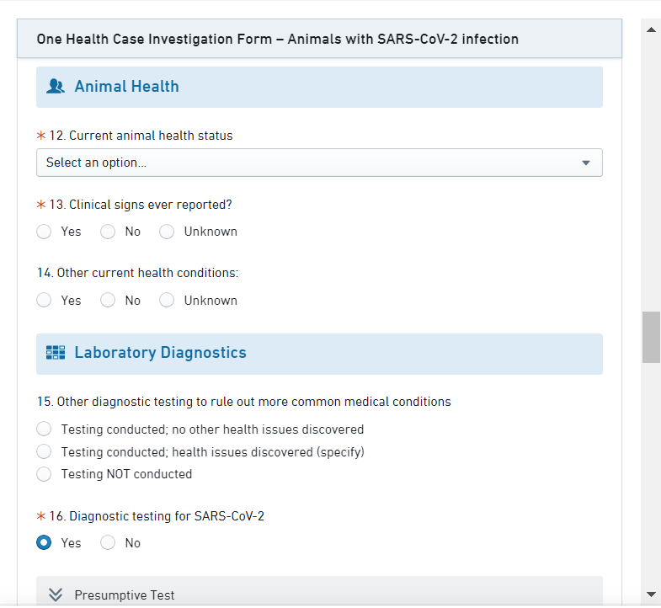This screenshot has height=608, width=661.
Task: Select Yes for Clinical signs ever reported
Action: pos(45,232)
